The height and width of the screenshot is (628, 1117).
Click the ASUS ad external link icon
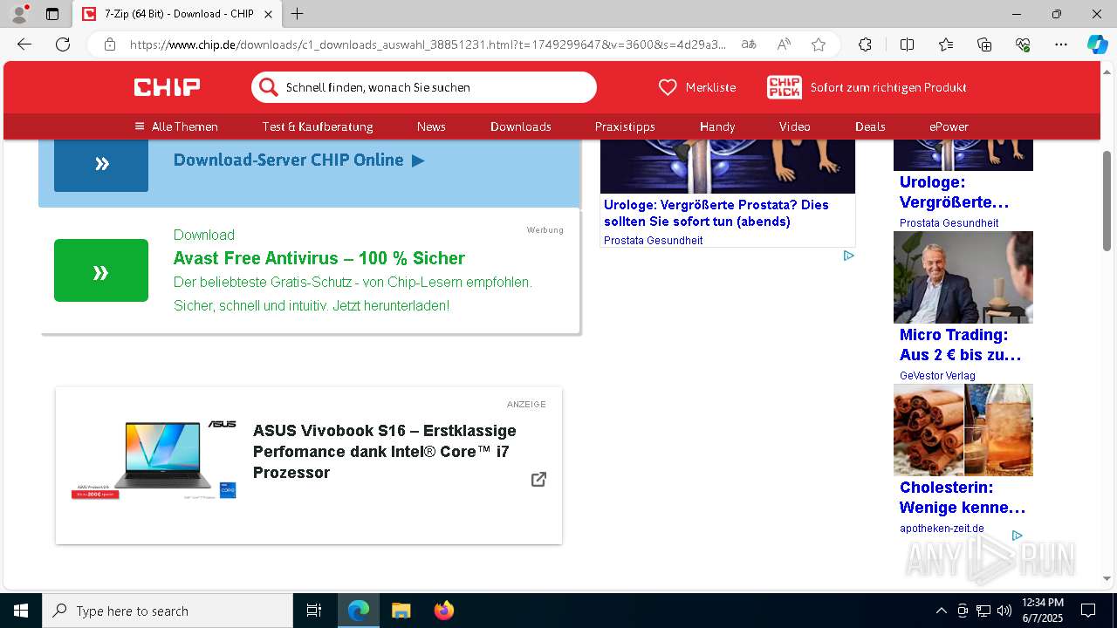538,479
